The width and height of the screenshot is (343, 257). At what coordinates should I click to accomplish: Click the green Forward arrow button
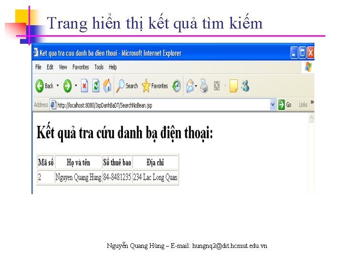[67, 86]
